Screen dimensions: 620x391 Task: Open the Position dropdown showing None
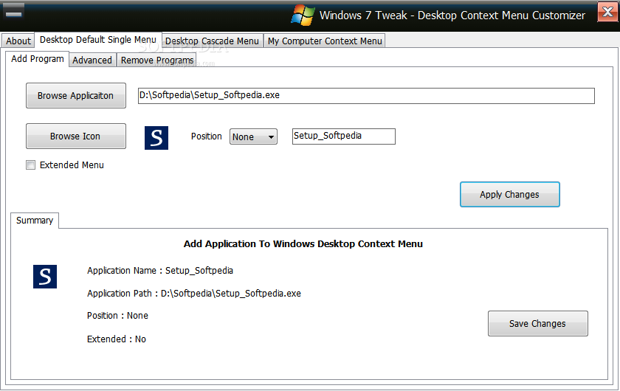point(253,136)
